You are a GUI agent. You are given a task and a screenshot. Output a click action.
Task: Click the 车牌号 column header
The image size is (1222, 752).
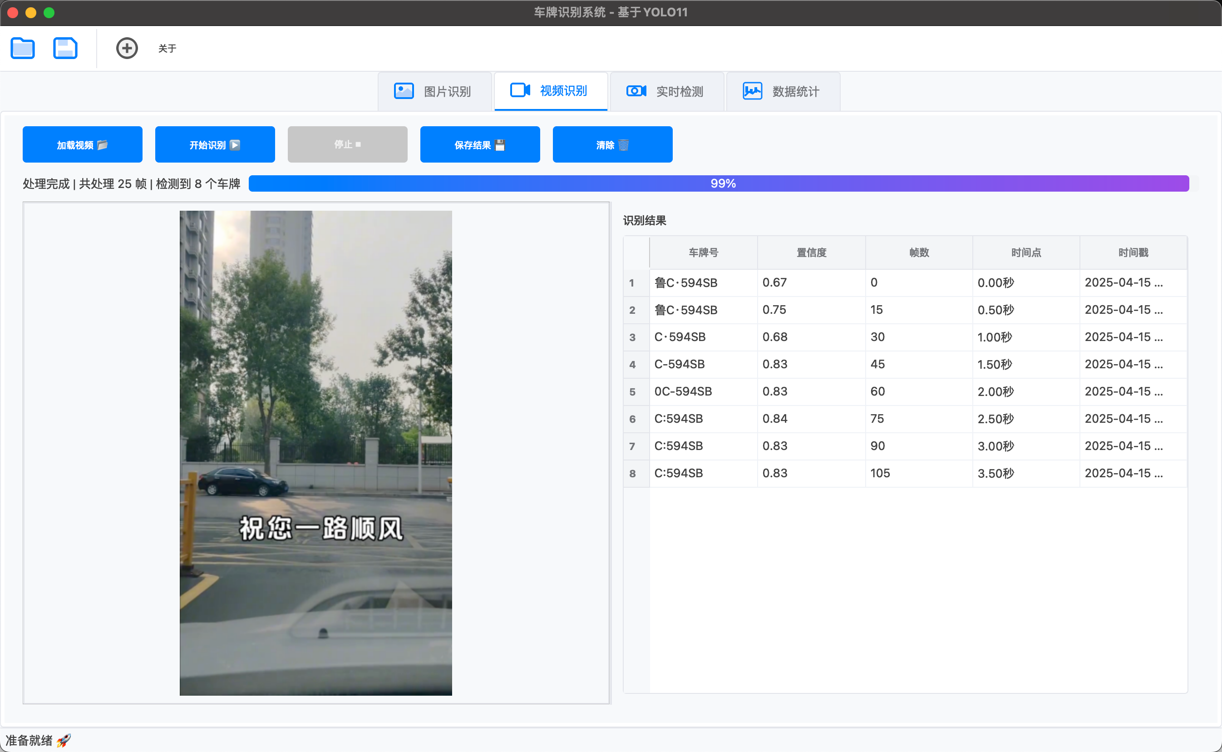[x=703, y=252]
